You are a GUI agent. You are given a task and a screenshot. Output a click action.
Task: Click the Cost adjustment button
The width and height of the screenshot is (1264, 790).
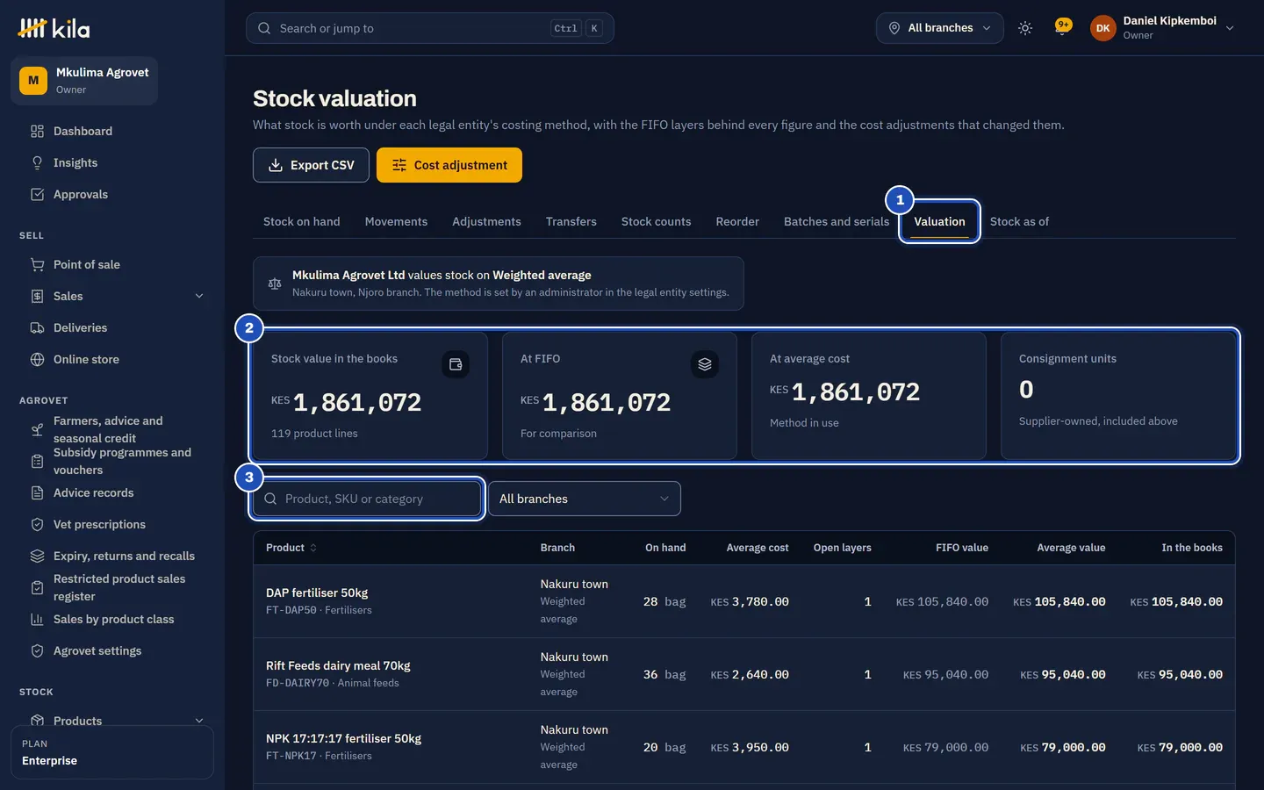[x=449, y=165]
